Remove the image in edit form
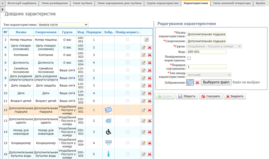Viewport: 269px width, 159px height. click(x=197, y=82)
